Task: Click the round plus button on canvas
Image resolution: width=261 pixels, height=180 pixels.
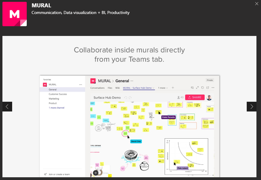Action: 95,173
